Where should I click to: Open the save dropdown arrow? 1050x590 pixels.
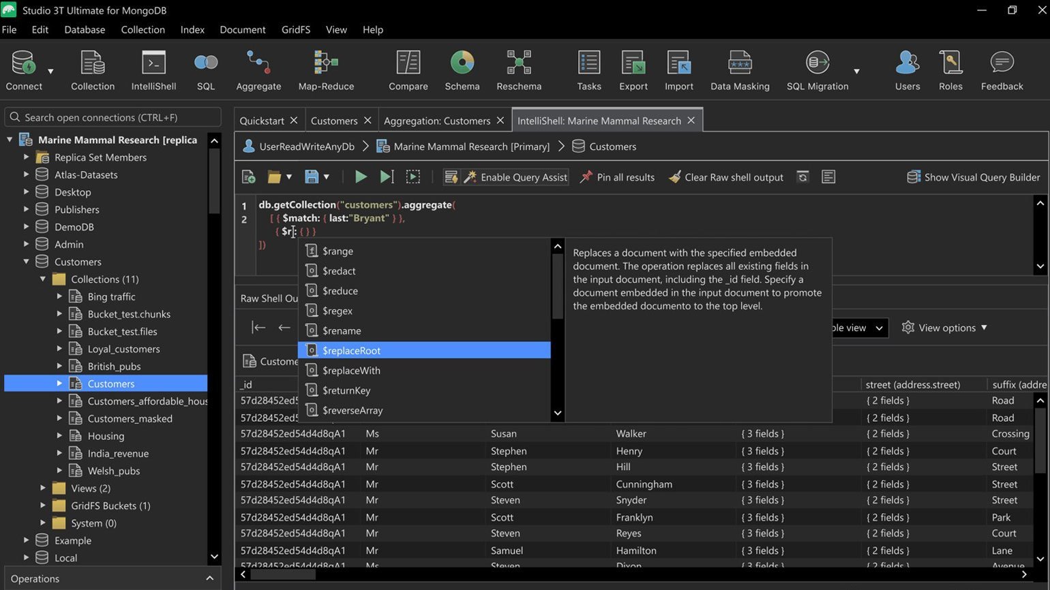327,177
